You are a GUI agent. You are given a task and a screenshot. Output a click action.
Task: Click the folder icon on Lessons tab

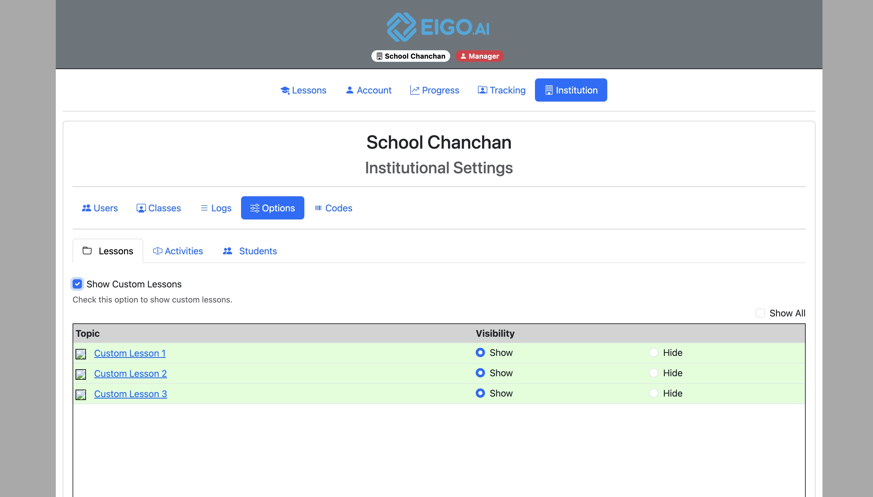(x=87, y=251)
